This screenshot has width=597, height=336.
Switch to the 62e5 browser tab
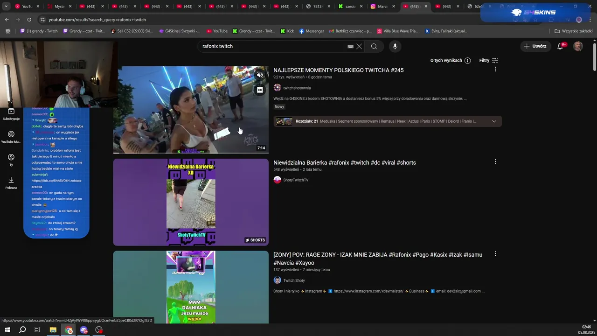(479, 7)
